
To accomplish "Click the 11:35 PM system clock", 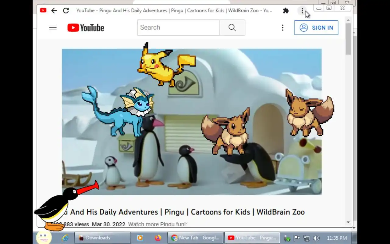I will click(337, 238).
